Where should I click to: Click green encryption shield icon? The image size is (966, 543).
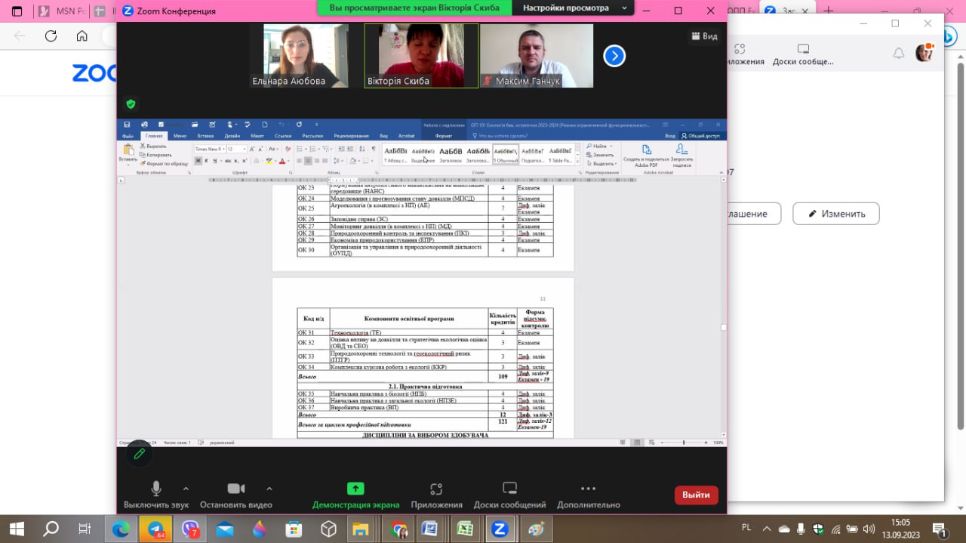coord(131,104)
